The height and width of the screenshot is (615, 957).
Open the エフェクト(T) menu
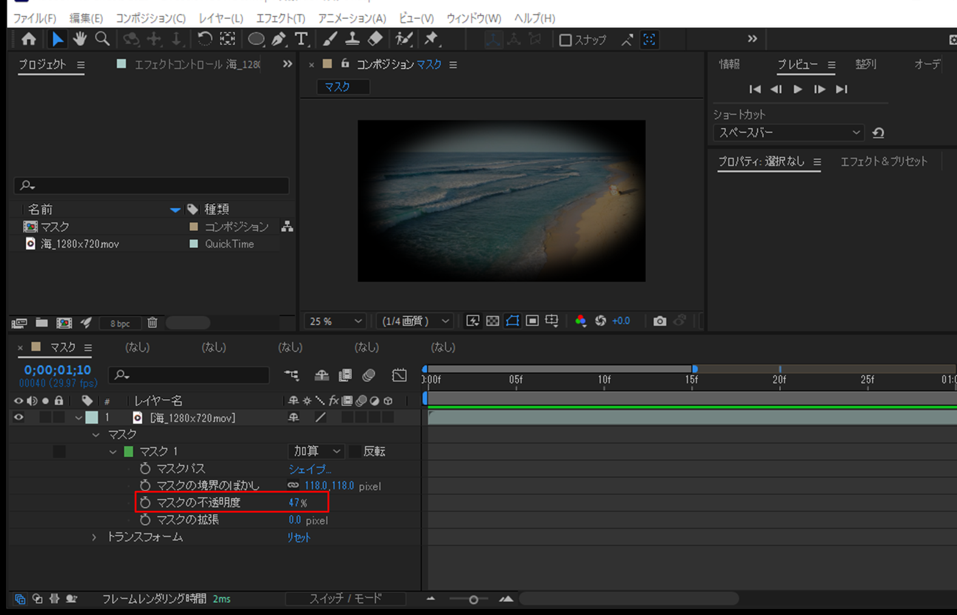(x=280, y=18)
